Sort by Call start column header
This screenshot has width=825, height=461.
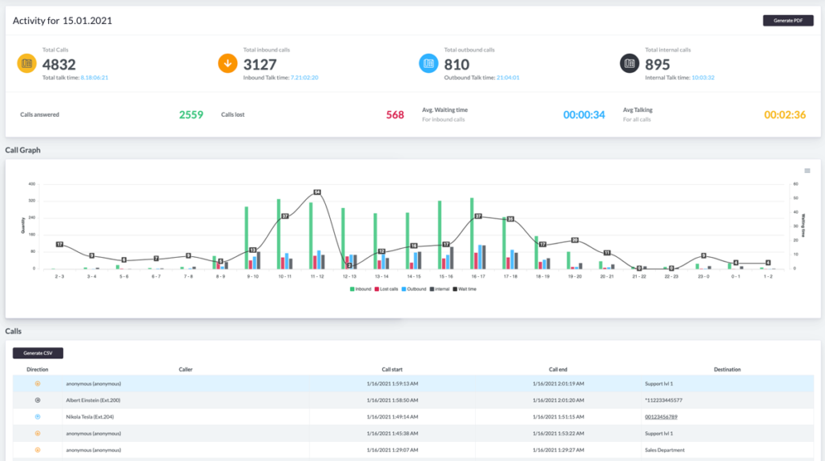click(392, 370)
